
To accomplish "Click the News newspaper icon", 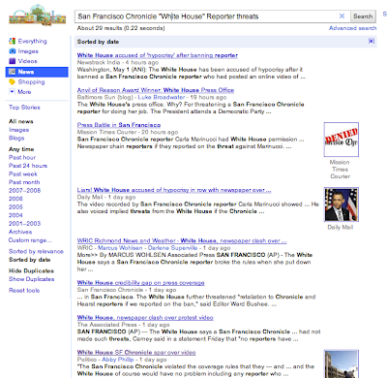I will click(x=13, y=72).
